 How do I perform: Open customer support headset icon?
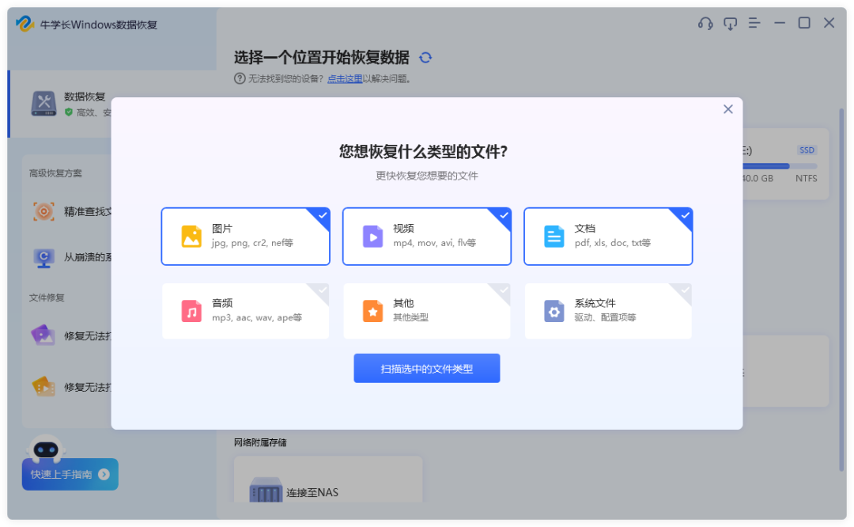[x=705, y=23]
